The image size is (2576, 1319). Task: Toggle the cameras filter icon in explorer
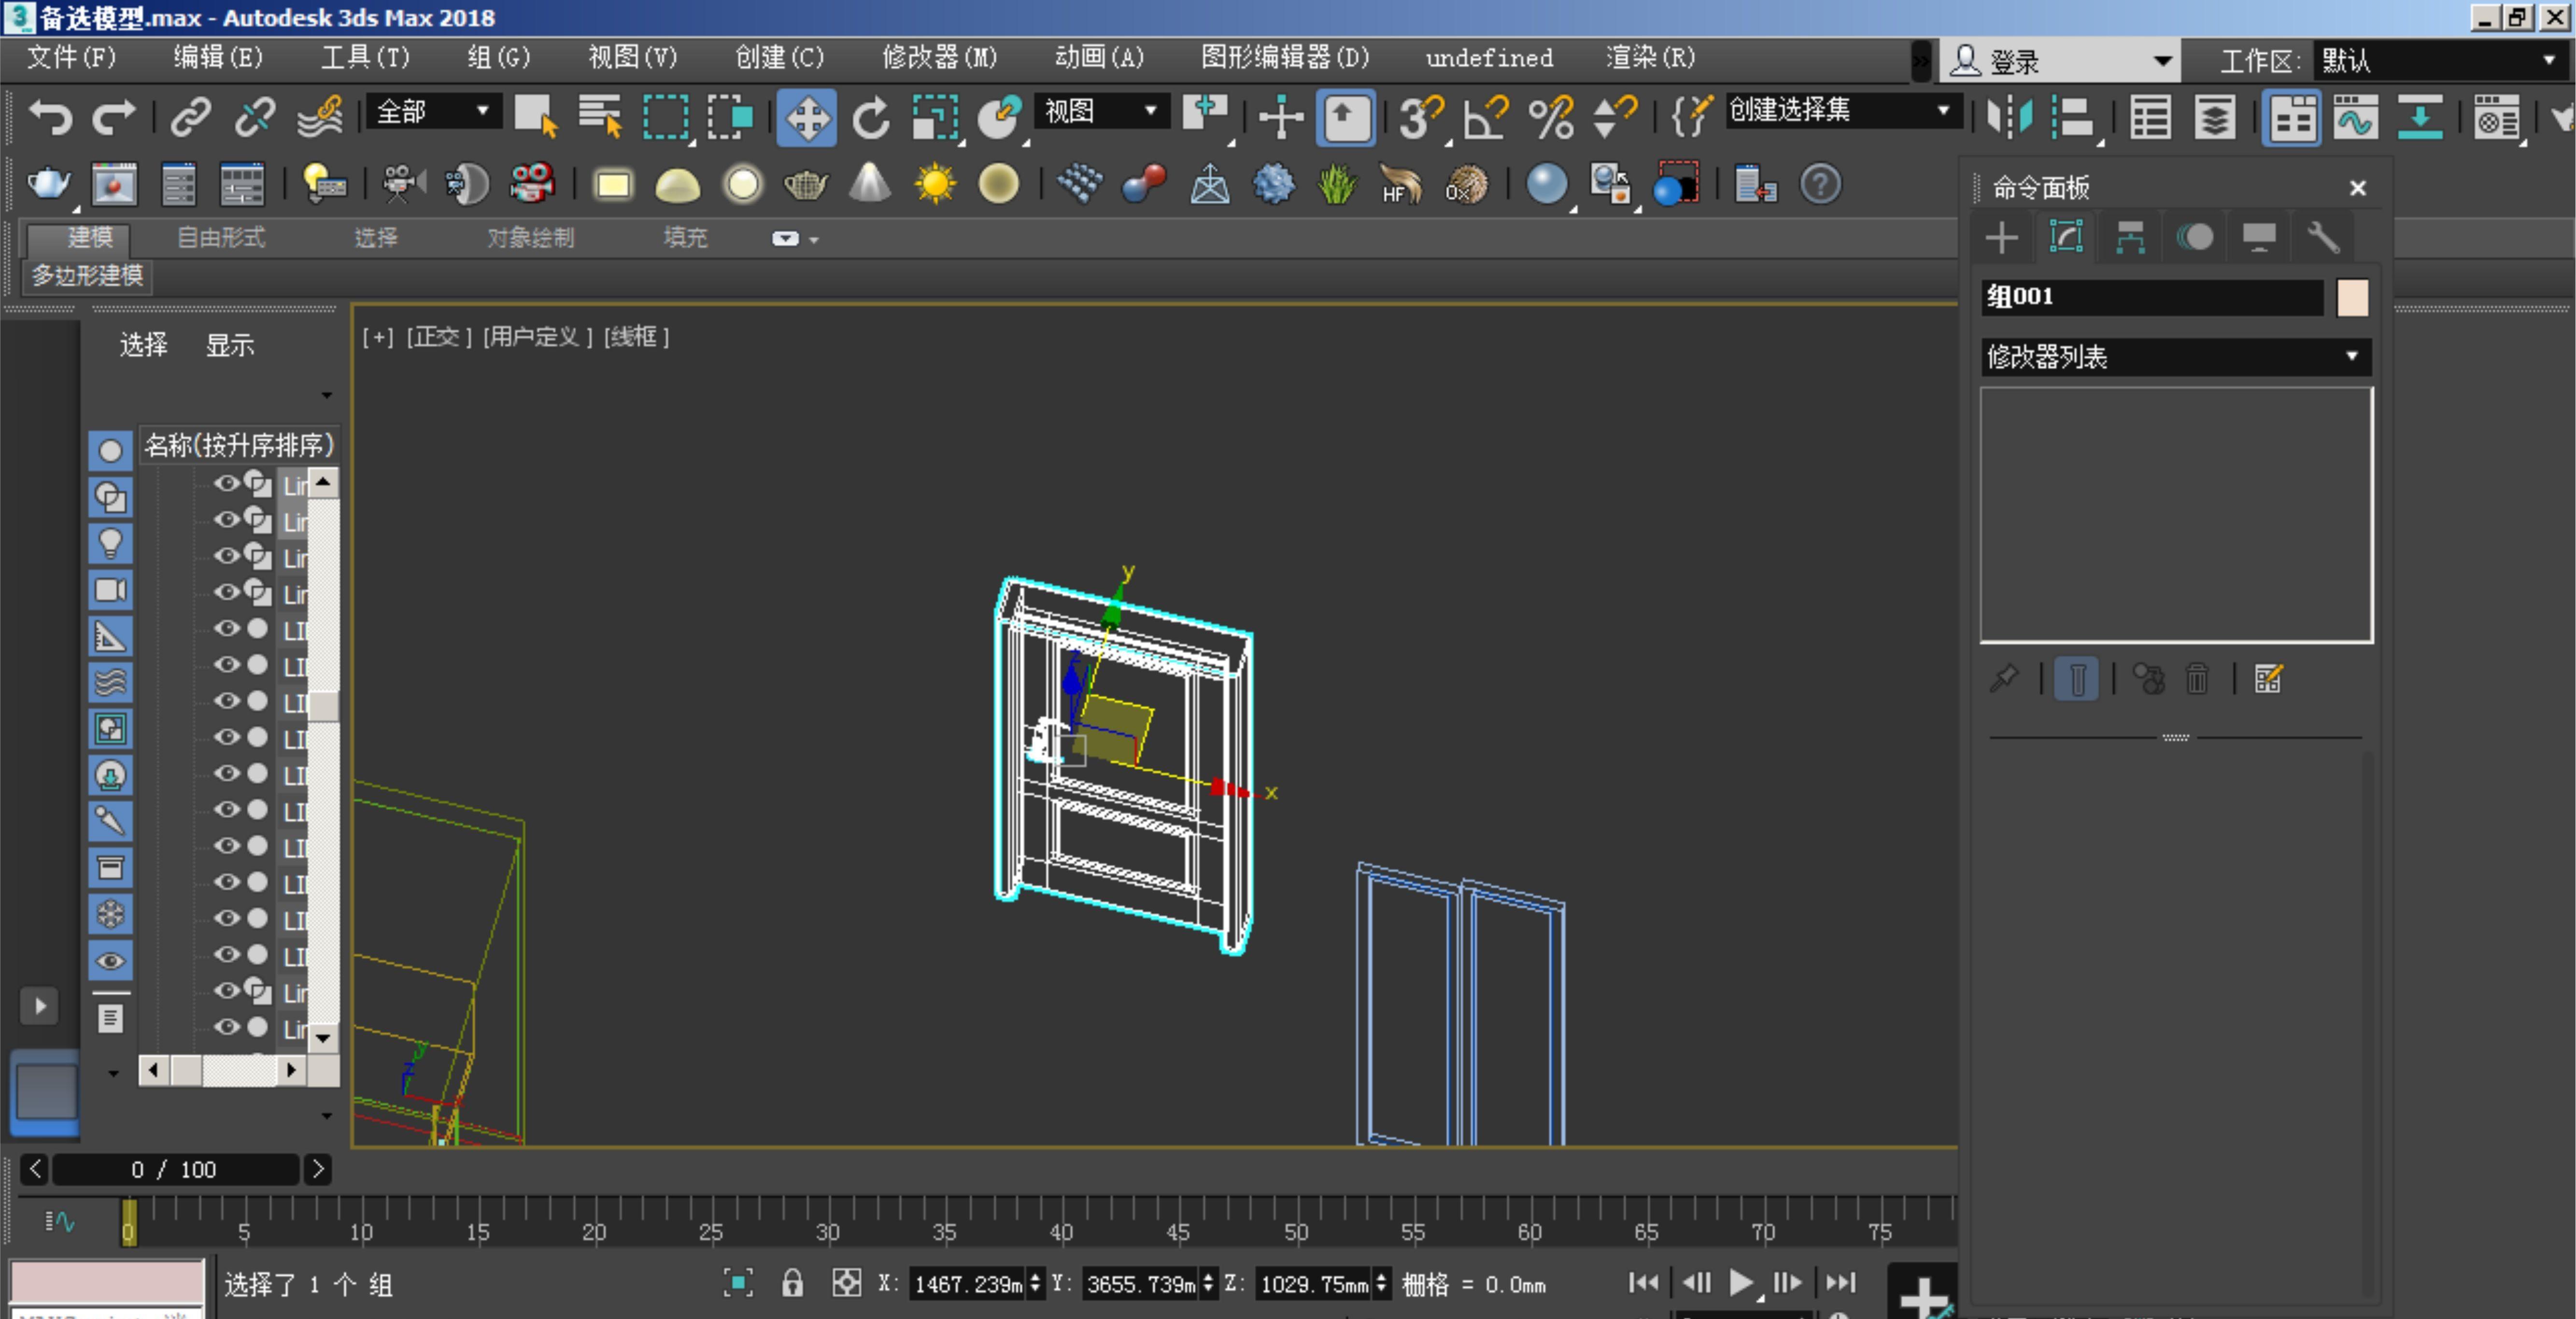110,589
